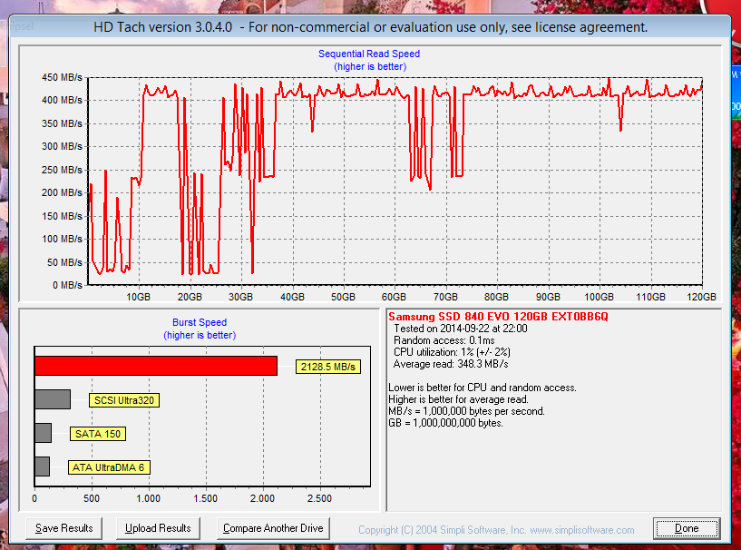This screenshot has height=550, width=741.
Task: Click the Done button
Action: click(x=687, y=528)
